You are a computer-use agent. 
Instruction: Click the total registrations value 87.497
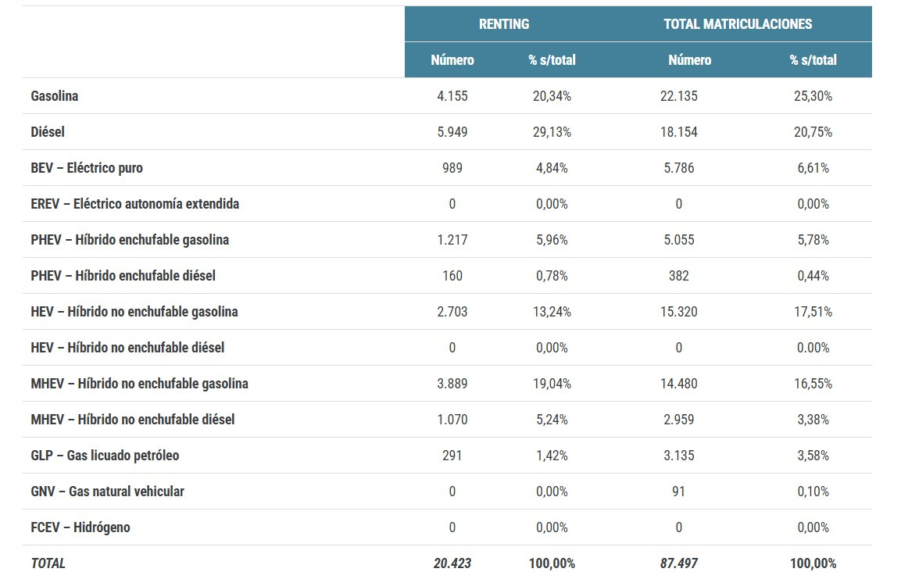(x=679, y=563)
